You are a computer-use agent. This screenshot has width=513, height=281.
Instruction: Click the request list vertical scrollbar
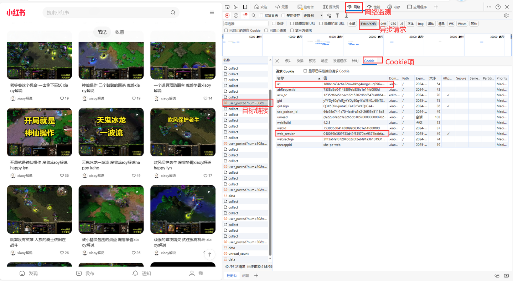(x=270, y=142)
